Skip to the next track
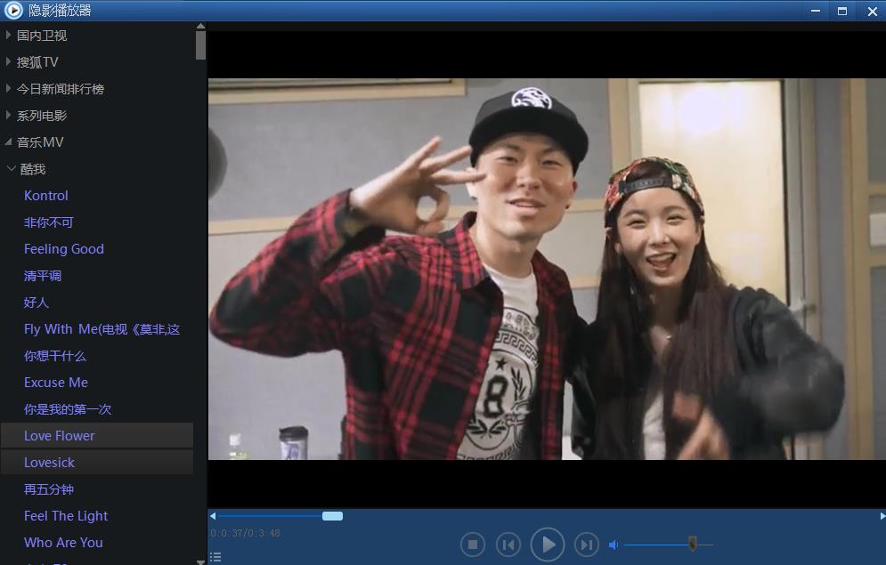 click(x=586, y=545)
